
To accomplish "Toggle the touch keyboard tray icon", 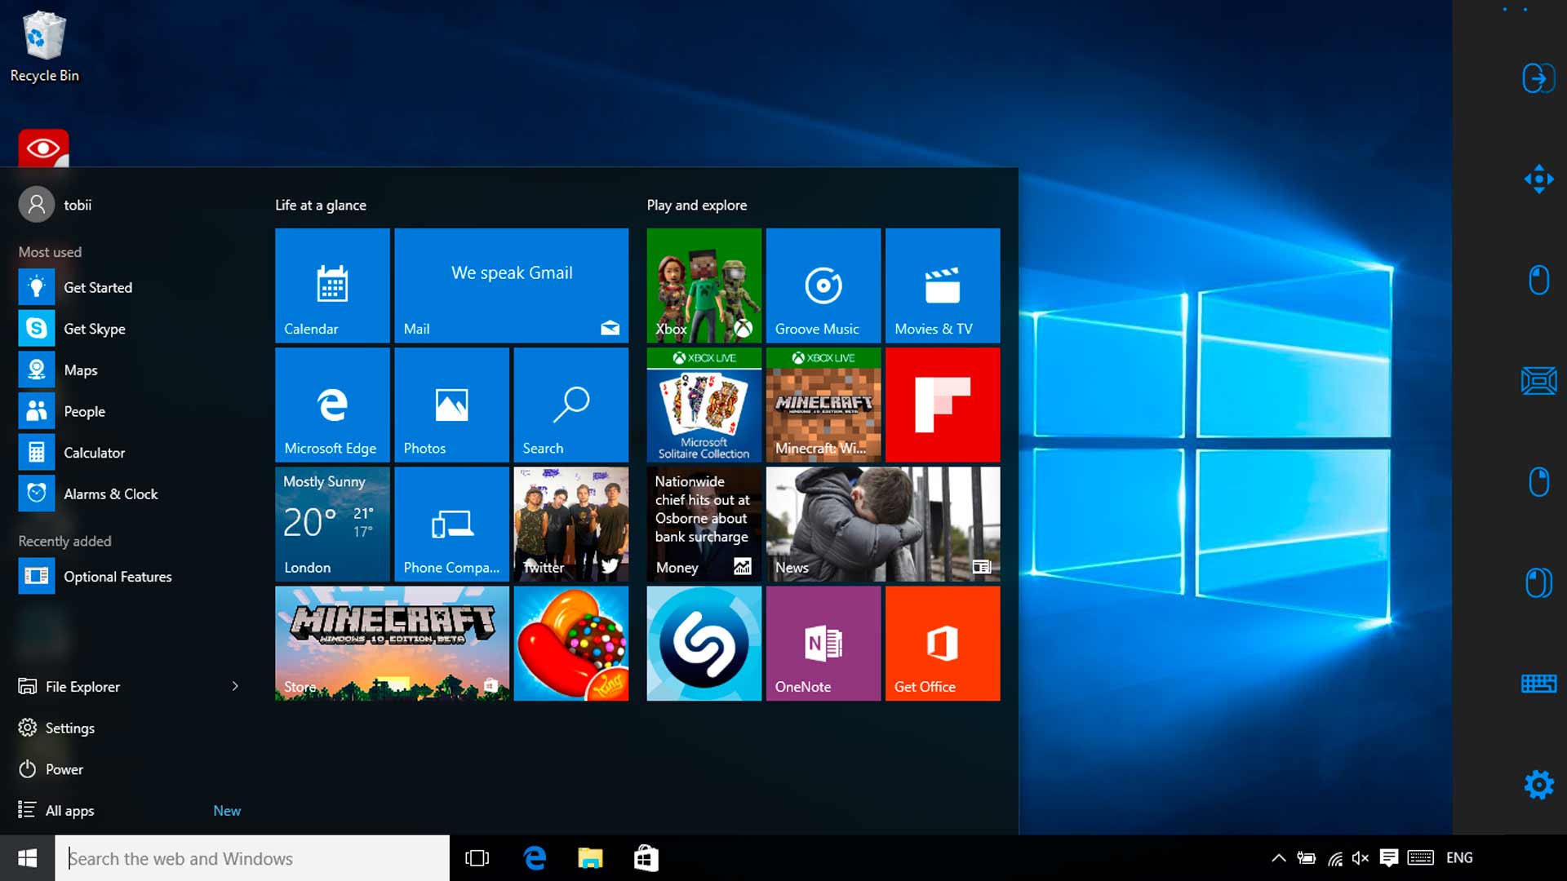I will (x=1420, y=858).
